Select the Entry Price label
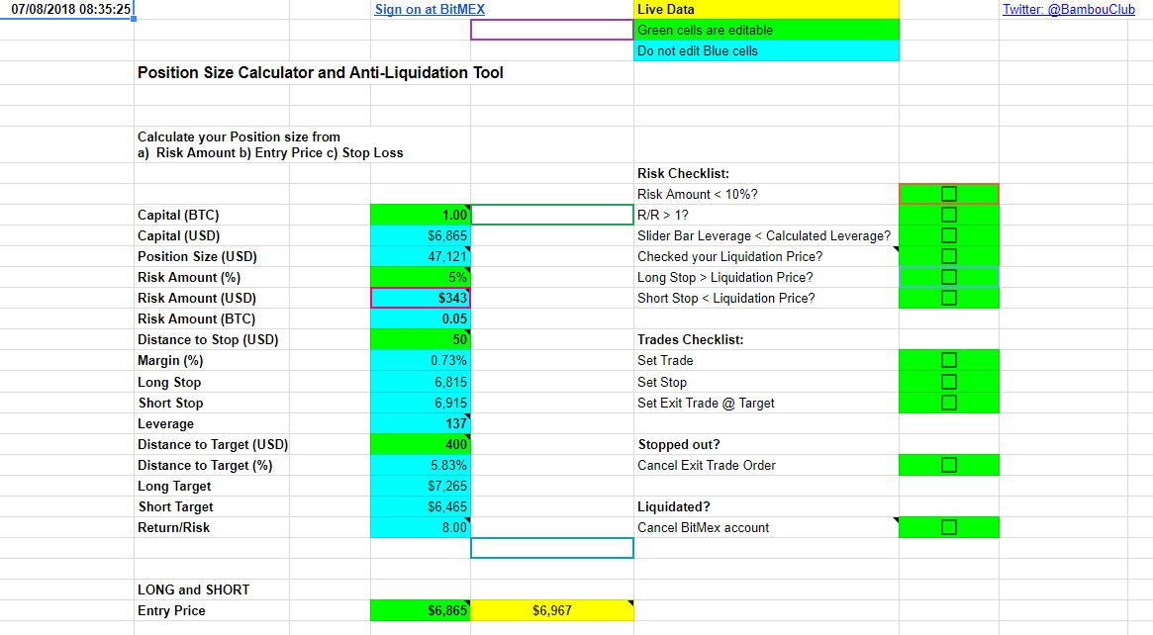Image resolution: width=1153 pixels, height=635 pixels. [x=171, y=610]
